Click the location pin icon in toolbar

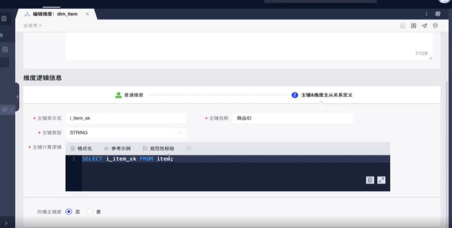coord(435,25)
